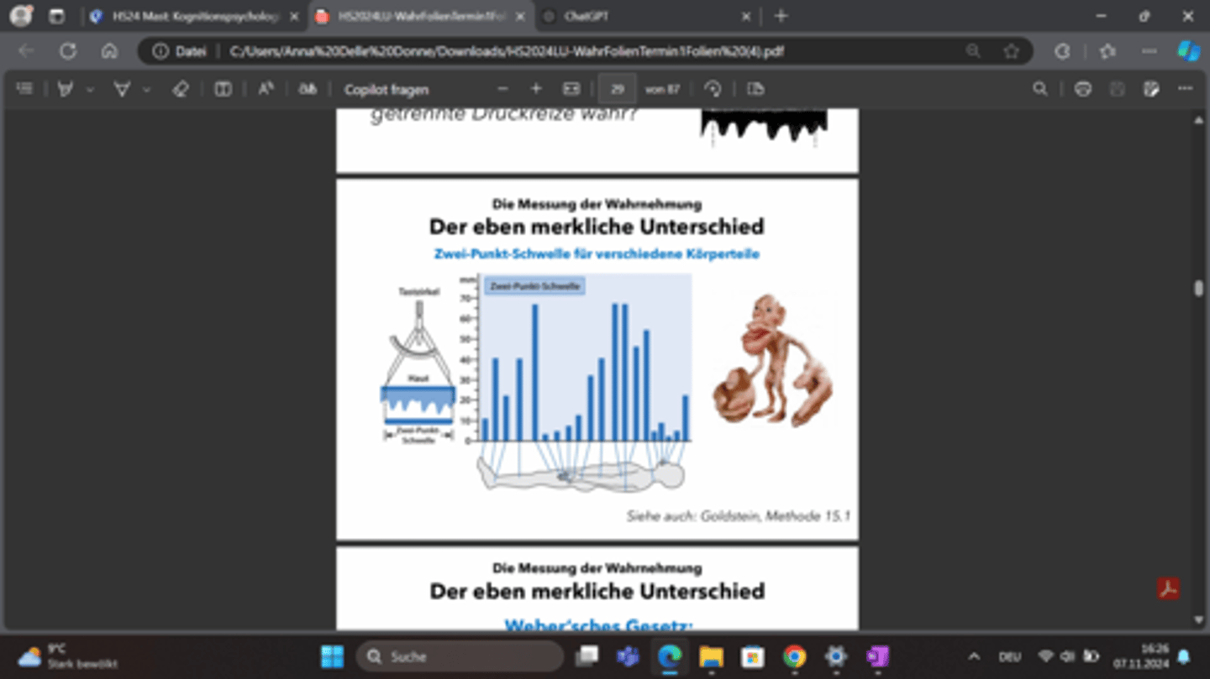
Task: Print the PDF document
Action: pos(1083,89)
